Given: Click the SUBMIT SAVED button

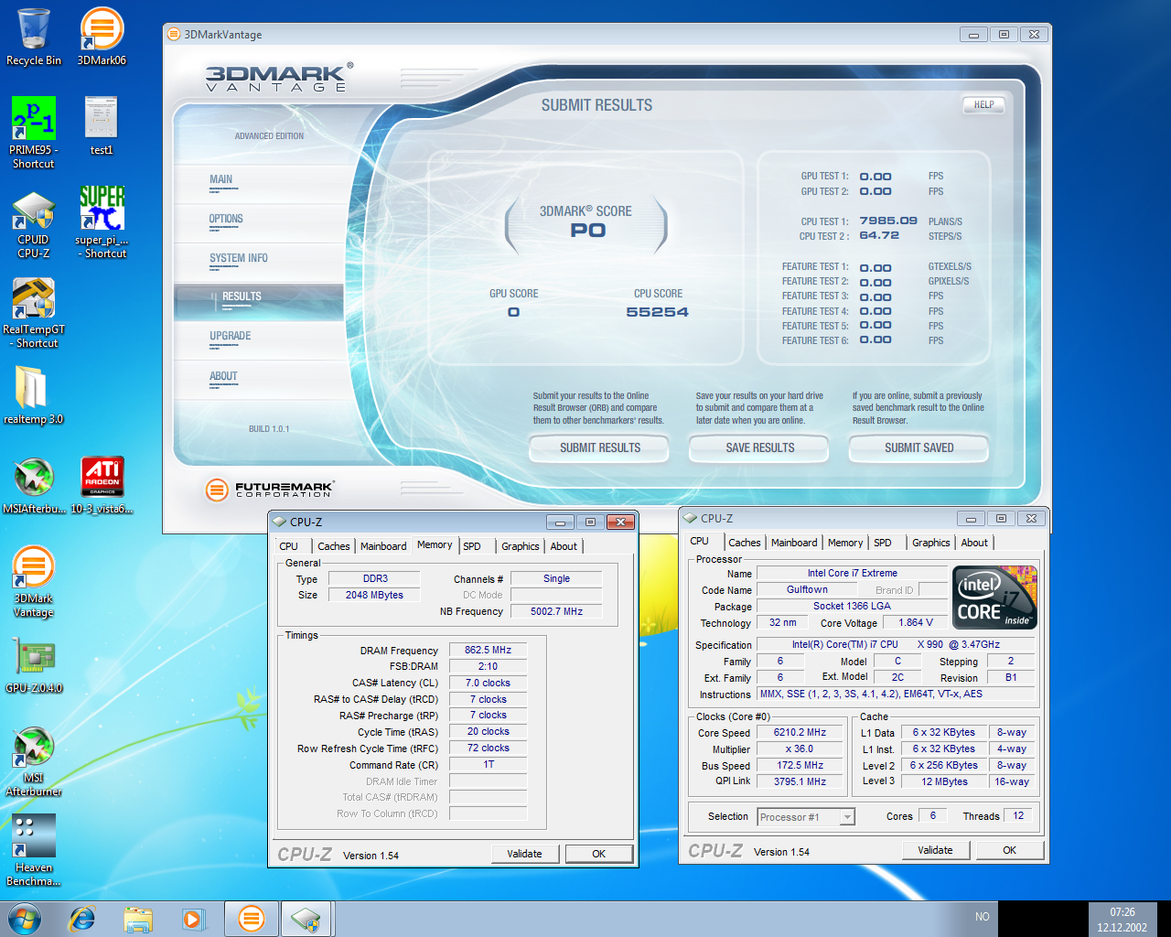Looking at the screenshot, I should (x=919, y=447).
